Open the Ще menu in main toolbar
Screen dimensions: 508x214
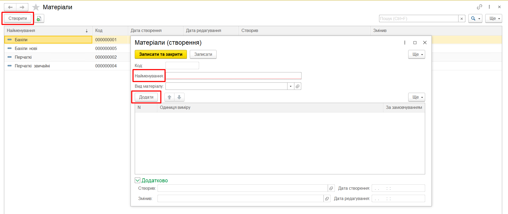tap(493, 18)
